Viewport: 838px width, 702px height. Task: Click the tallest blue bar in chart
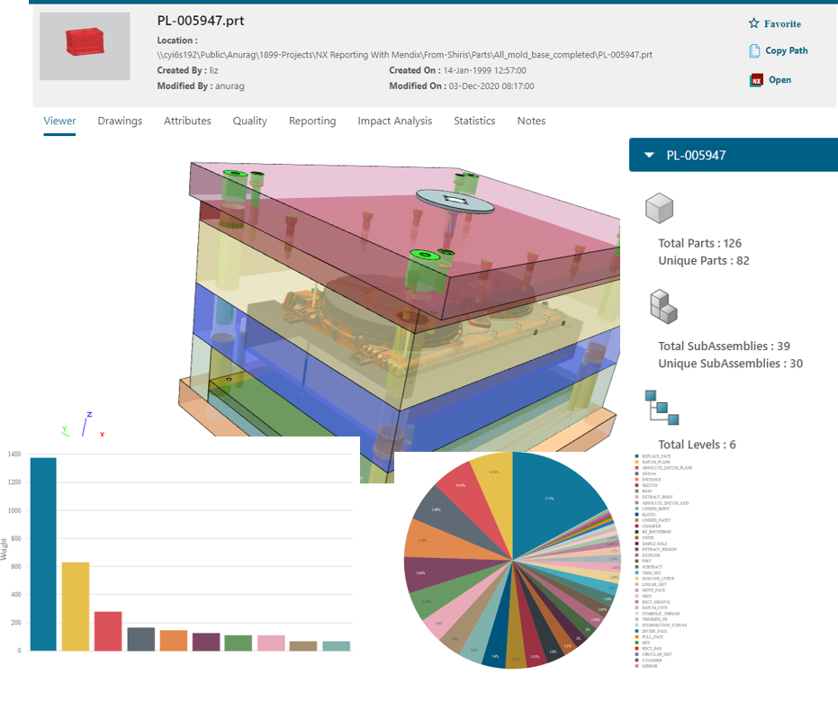(42, 553)
